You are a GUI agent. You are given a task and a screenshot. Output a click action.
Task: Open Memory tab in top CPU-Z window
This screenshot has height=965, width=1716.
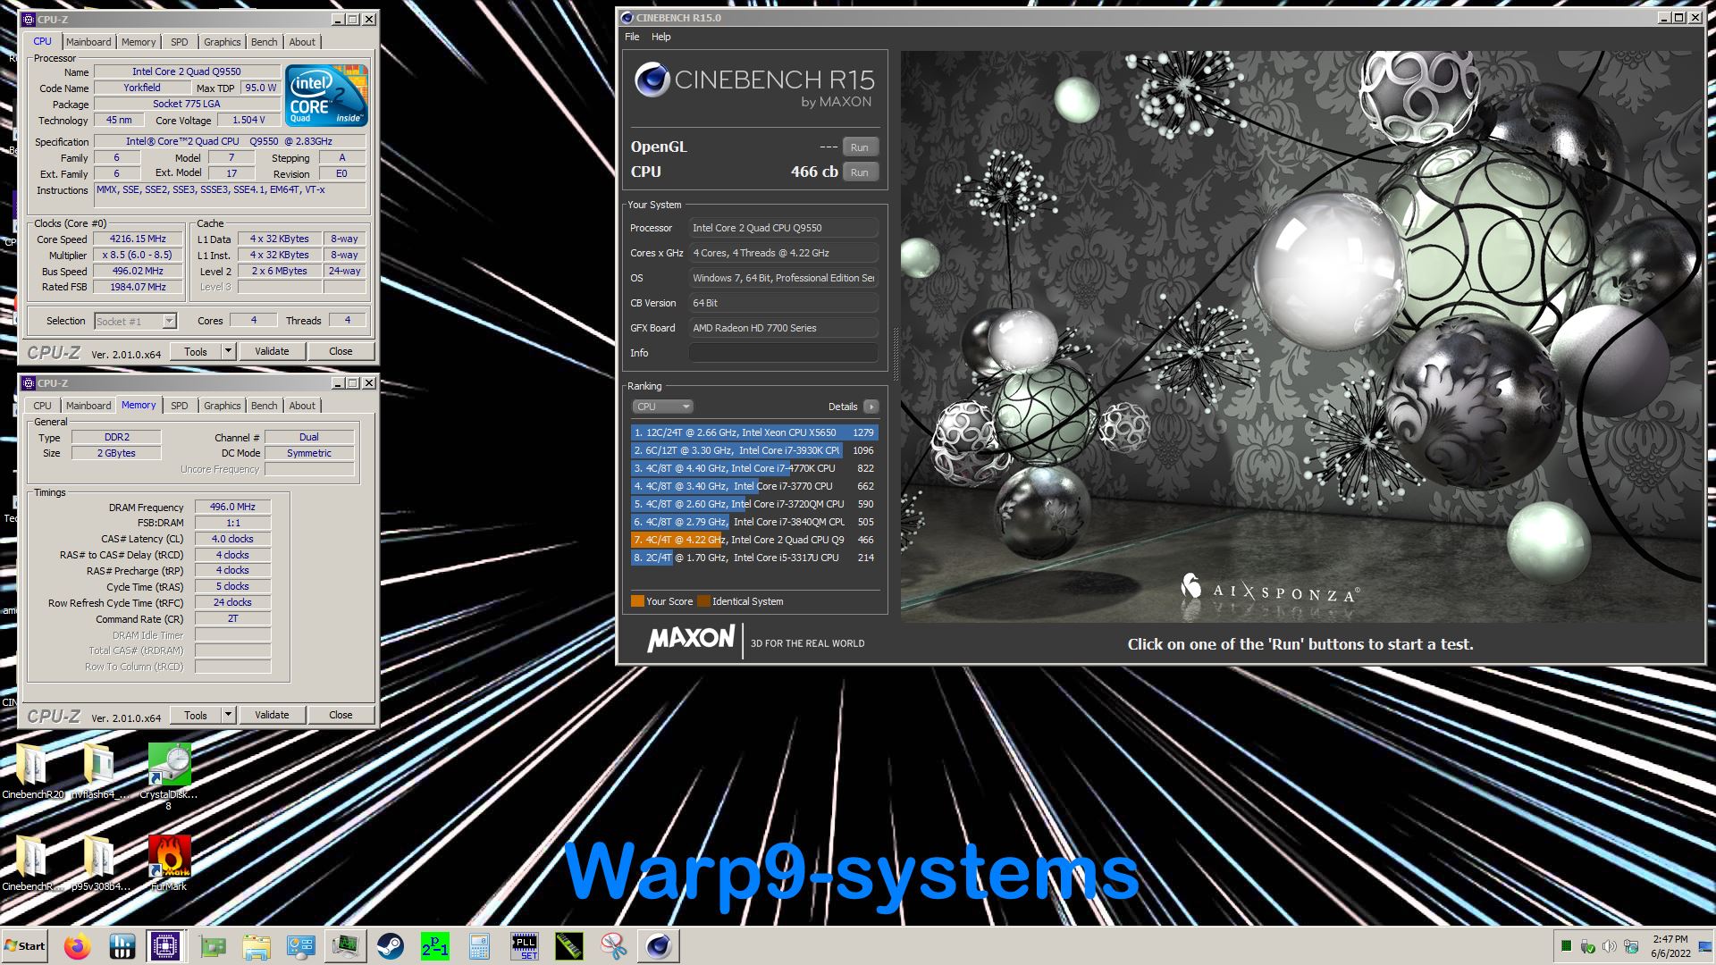[x=139, y=42]
